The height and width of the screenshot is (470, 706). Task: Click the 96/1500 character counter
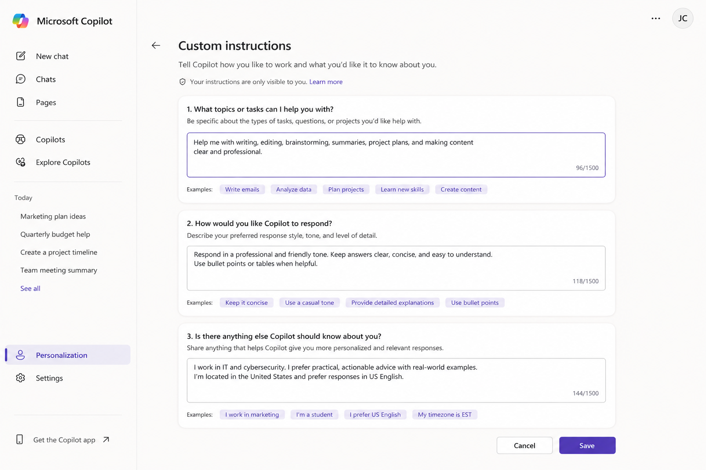pos(587,168)
